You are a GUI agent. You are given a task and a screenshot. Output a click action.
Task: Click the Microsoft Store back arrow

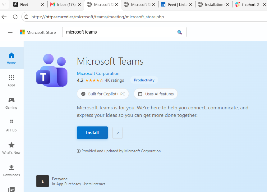tap(10, 32)
